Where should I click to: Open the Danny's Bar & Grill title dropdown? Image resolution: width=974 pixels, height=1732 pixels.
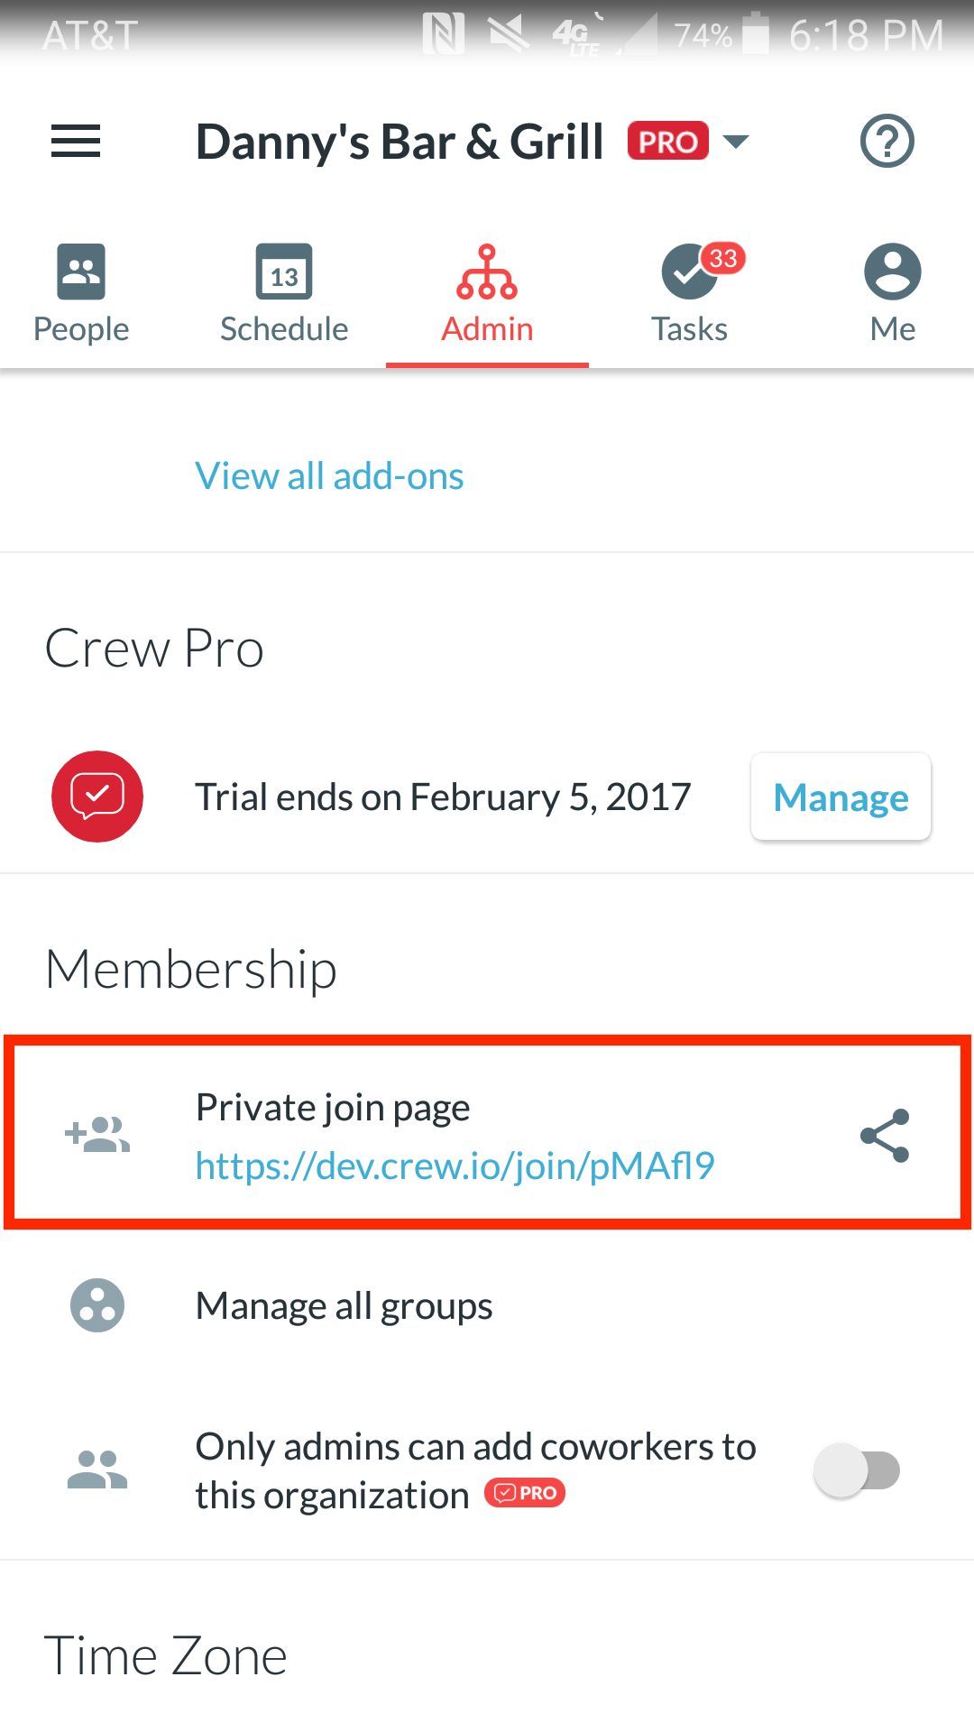point(400,142)
